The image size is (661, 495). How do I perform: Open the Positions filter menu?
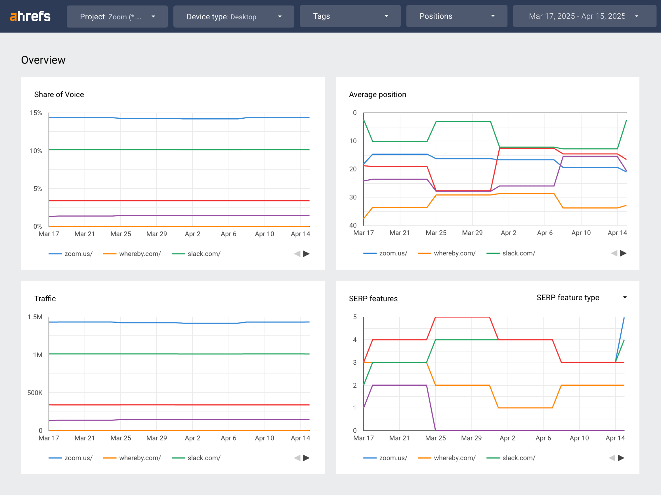[x=456, y=16]
